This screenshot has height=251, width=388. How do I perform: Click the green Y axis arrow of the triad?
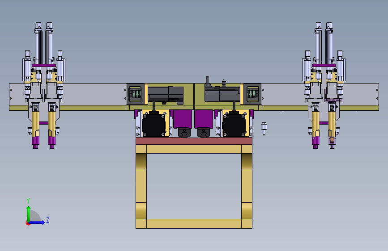click(29, 214)
